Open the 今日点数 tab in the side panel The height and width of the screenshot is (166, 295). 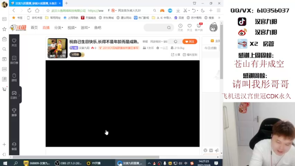coord(211,48)
